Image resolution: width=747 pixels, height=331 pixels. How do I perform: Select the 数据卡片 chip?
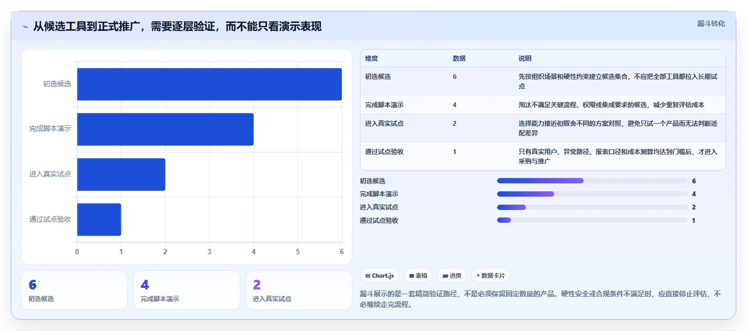click(x=490, y=276)
